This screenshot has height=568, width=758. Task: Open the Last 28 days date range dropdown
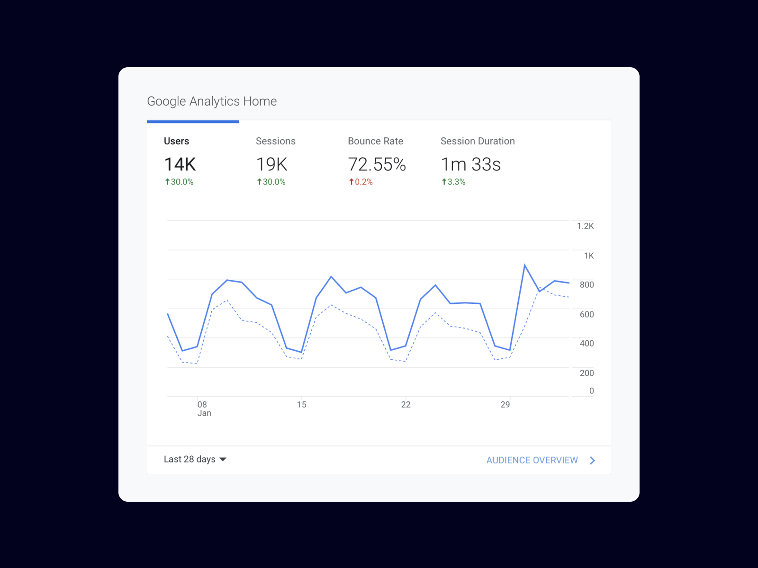[x=195, y=459]
